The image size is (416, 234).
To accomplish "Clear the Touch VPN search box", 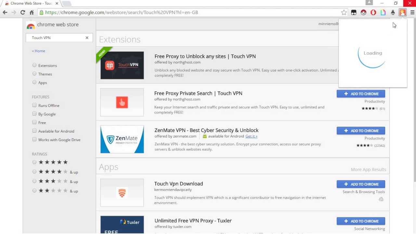I will (x=87, y=38).
